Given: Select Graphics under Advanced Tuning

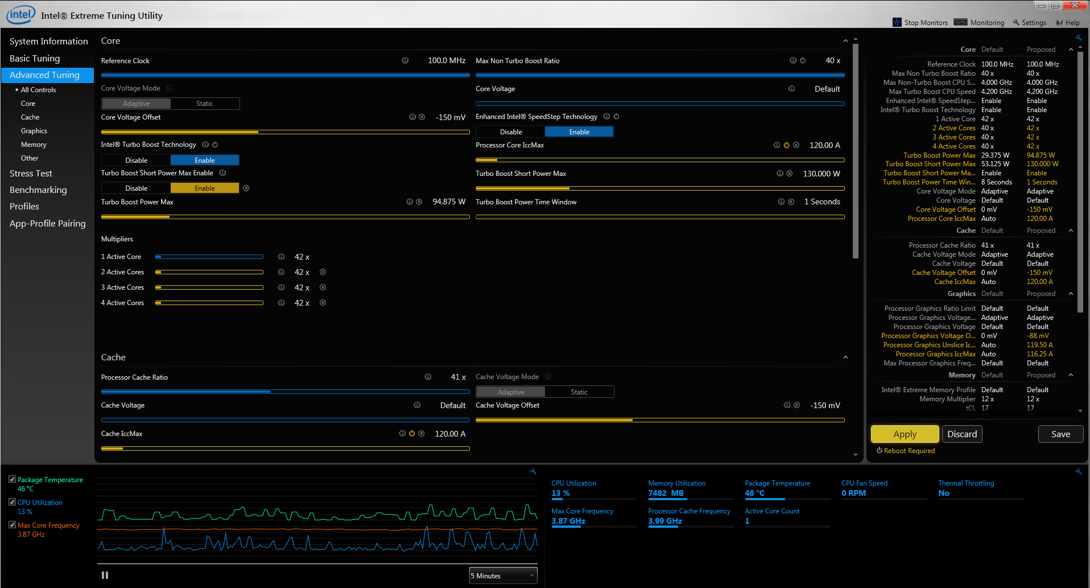Looking at the screenshot, I should 34,131.
